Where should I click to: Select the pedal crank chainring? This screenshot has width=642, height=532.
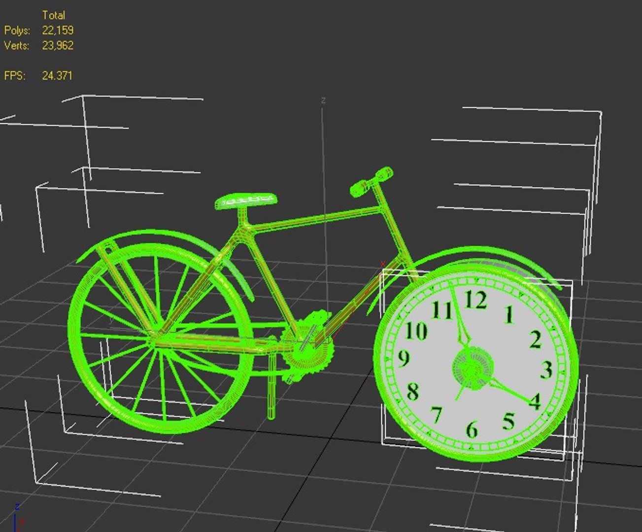pos(308,346)
